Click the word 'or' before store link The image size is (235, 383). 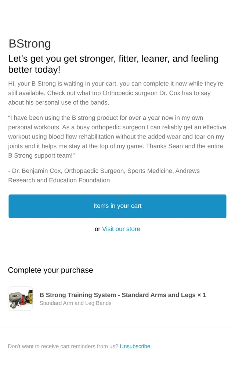pyautogui.click(x=97, y=229)
